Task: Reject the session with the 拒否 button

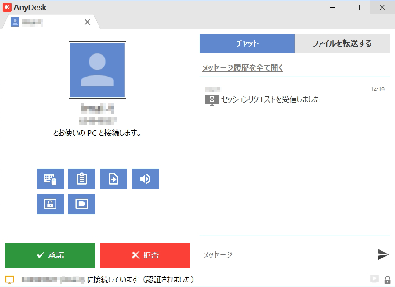Action: [145, 255]
